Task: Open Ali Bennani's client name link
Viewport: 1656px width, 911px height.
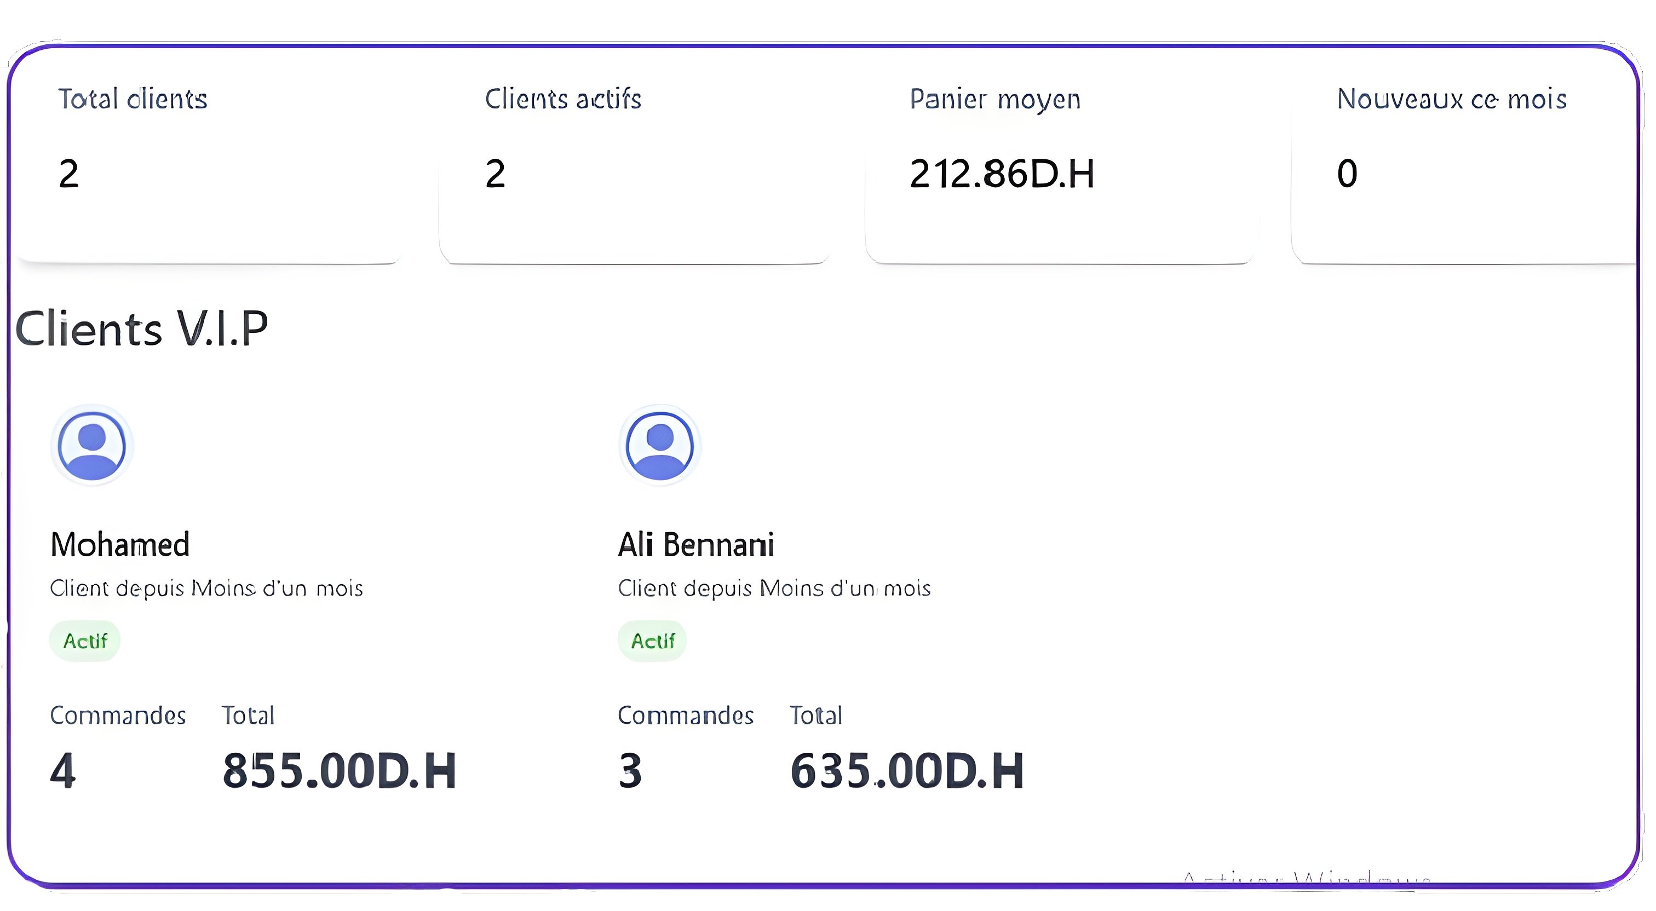Action: click(695, 545)
